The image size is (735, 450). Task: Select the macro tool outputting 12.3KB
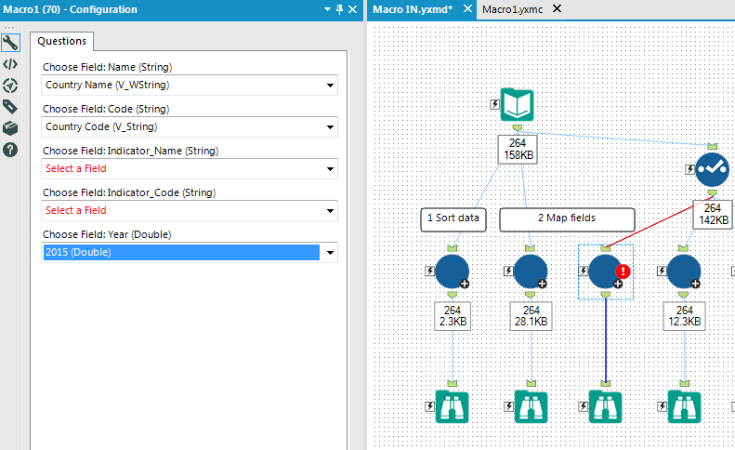tap(684, 271)
